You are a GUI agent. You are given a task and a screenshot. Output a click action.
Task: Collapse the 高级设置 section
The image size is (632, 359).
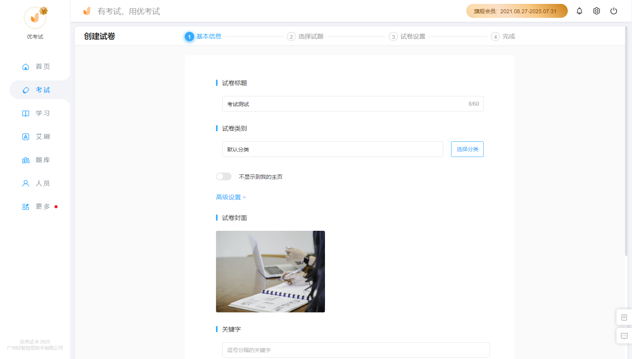(231, 197)
